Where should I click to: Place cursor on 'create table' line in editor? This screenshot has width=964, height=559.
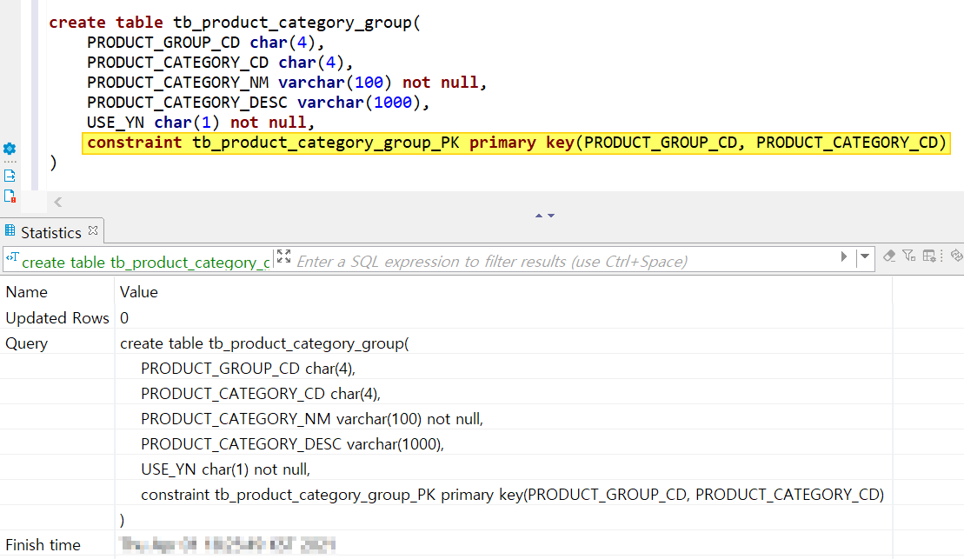point(235,23)
